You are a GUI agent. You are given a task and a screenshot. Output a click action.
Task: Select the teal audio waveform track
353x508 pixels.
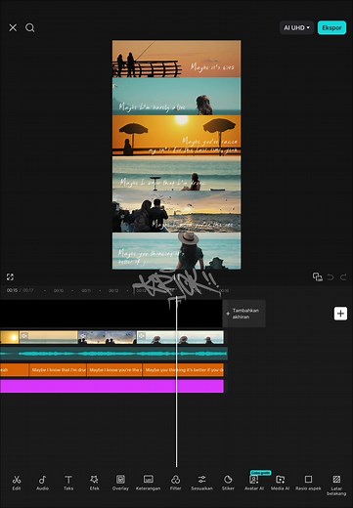pos(113,354)
